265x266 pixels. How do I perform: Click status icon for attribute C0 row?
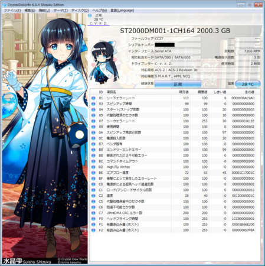(93, 184)
